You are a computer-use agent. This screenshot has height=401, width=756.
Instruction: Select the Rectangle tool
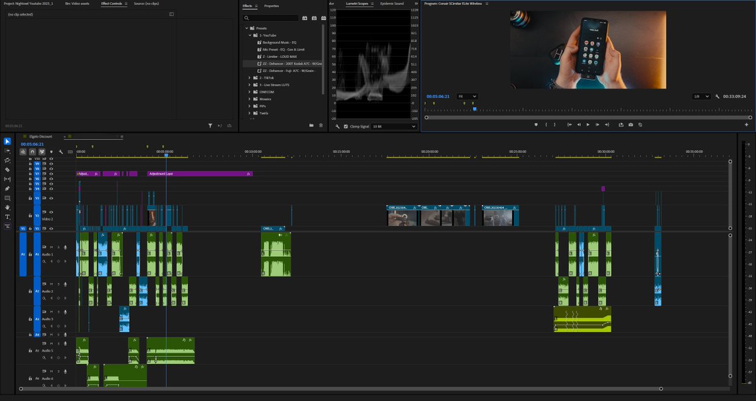[x=8, y=198]
